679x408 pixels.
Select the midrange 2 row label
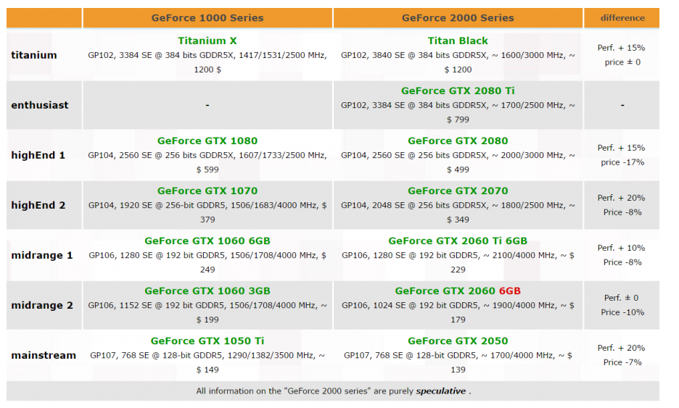tap(42, 306)
